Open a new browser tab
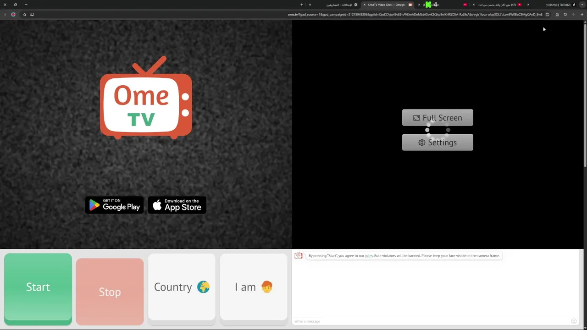Viewport: 587px width, 330px height. tap(301, 5)
